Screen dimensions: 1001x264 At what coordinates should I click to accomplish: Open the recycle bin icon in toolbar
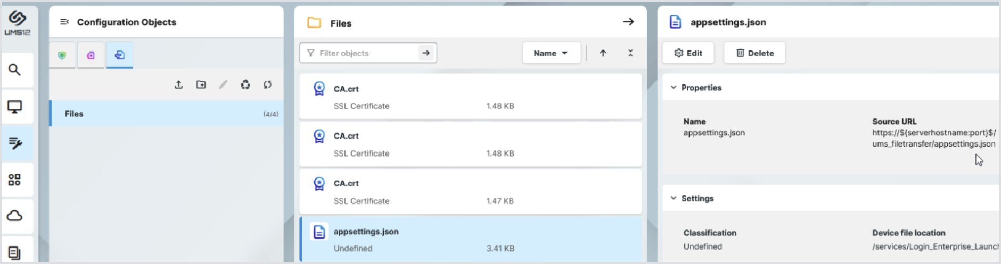[x=245, y=84]
